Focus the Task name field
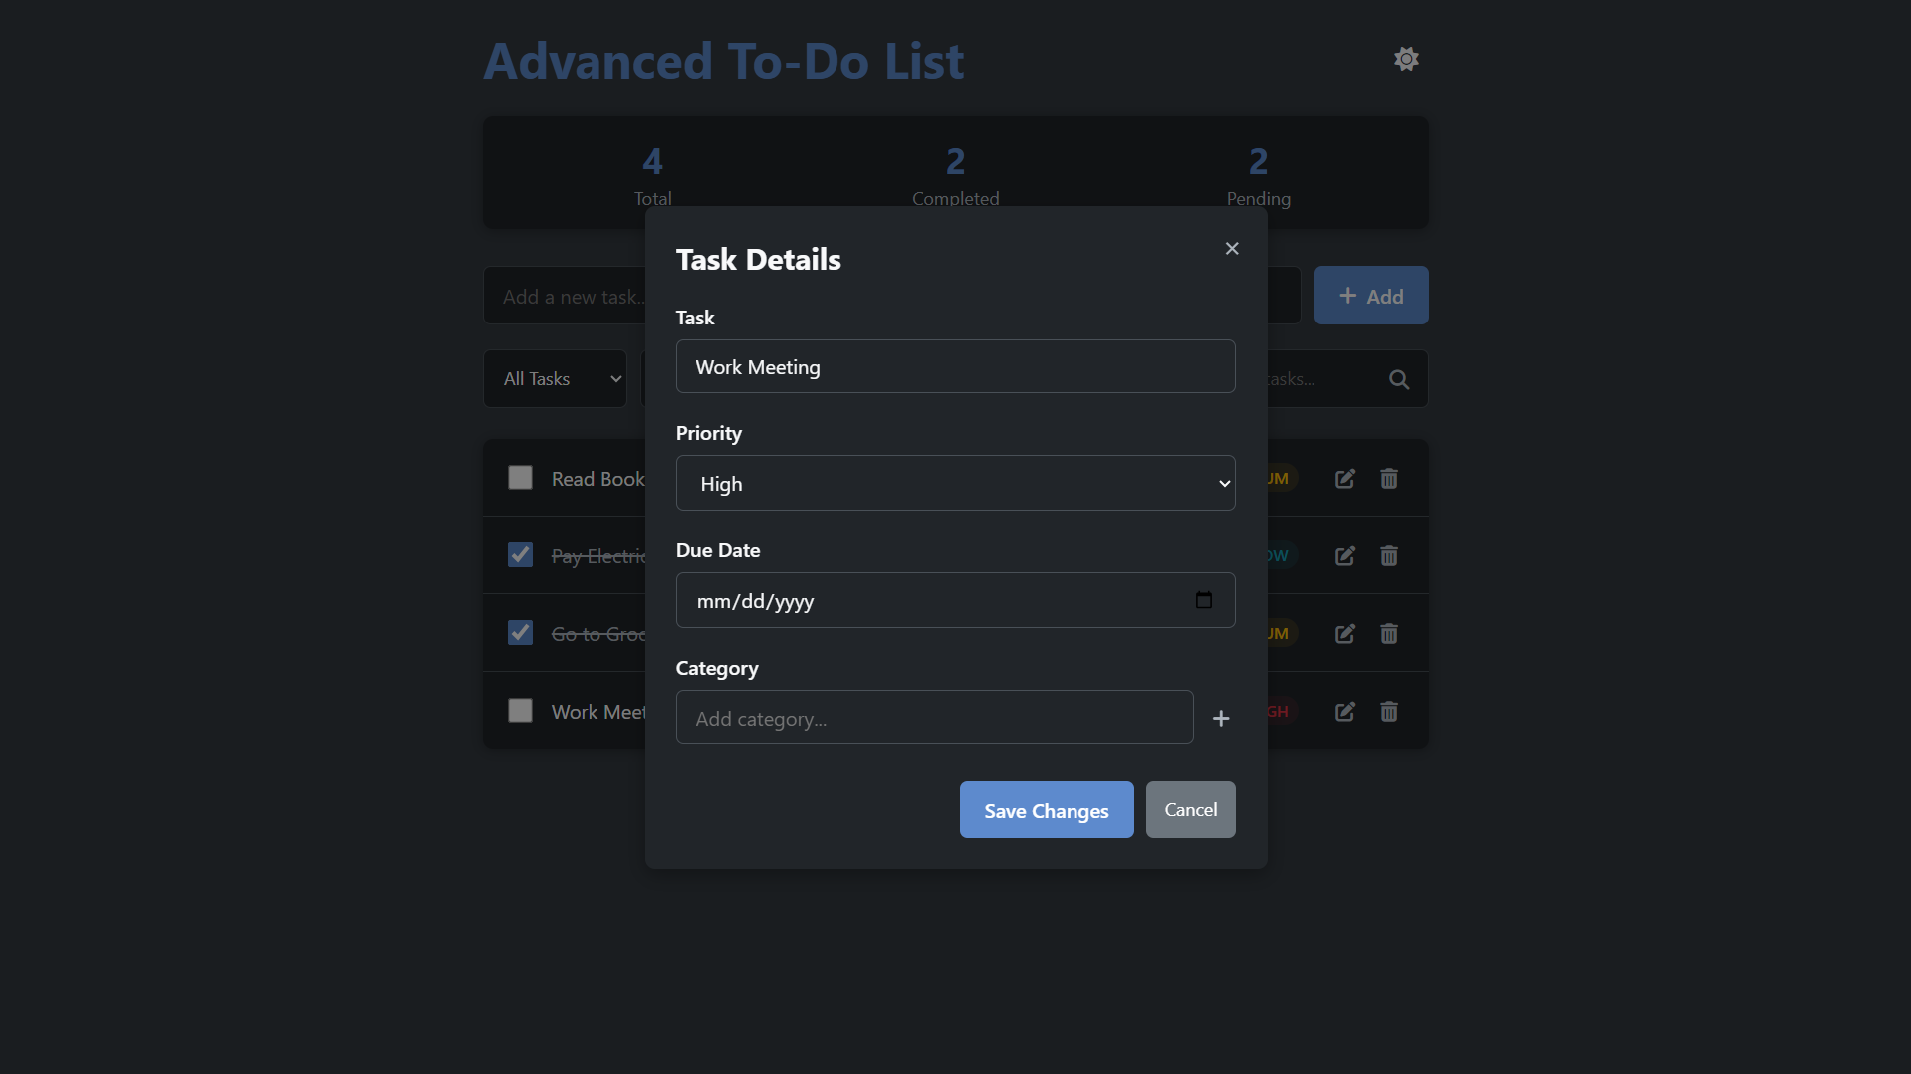This screenshot has width=1911, height=1074. (x=955, y=366)
